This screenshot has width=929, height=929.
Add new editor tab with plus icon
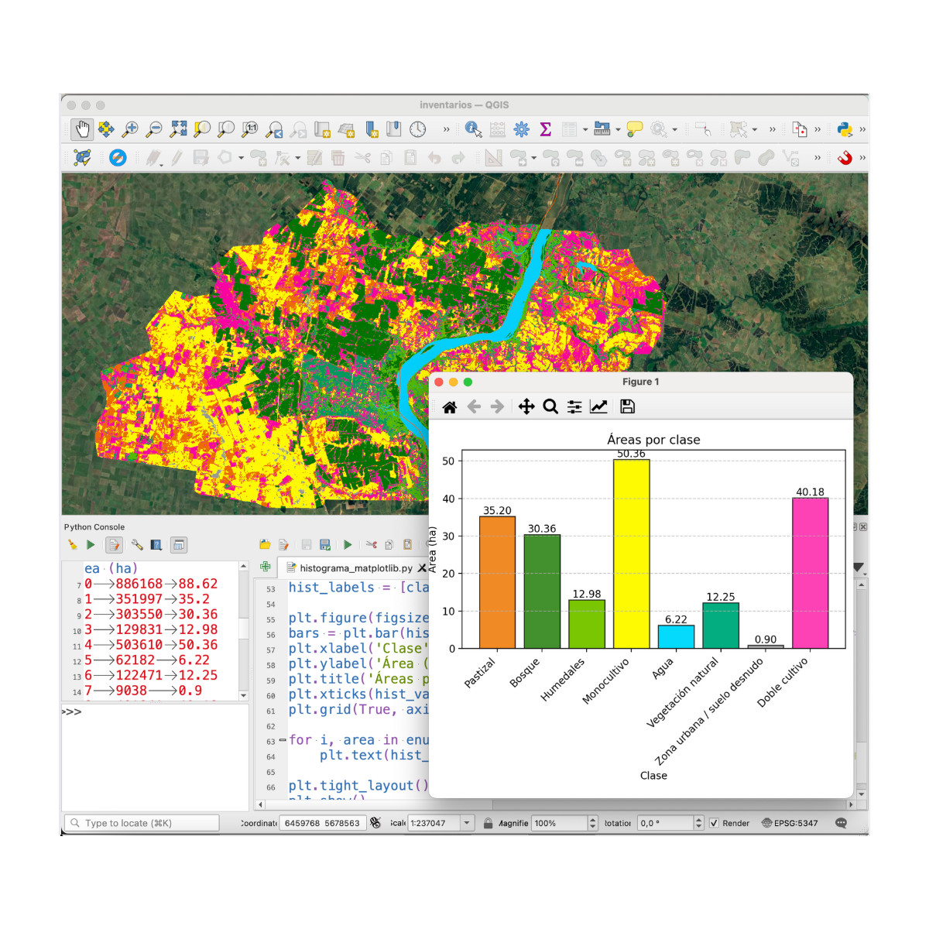pyautogui.click(x=266, y=567)
